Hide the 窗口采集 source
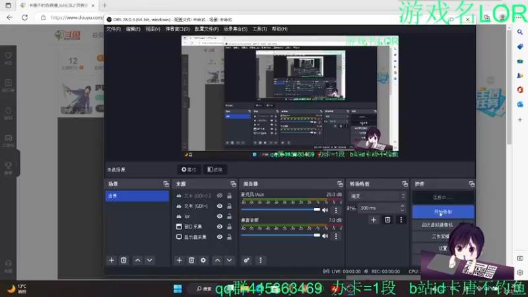This screenshot has height=297, width=528. pyautogui.click(x=220, y=226)
